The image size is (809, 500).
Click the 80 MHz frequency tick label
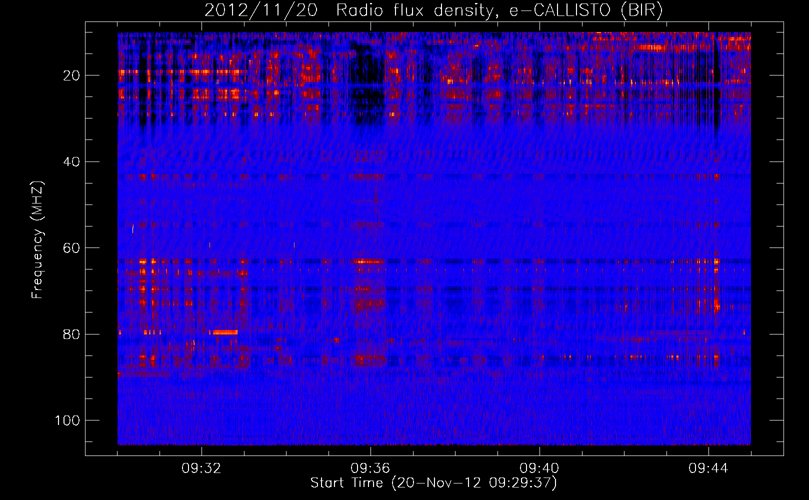click(71, 334)
